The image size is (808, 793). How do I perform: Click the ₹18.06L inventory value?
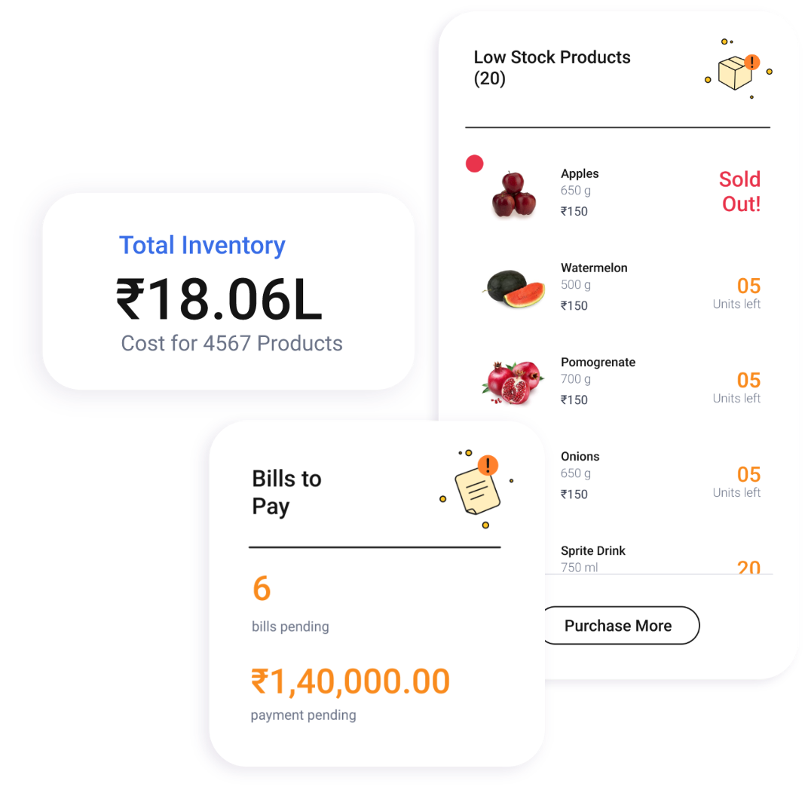coord(219,299)
